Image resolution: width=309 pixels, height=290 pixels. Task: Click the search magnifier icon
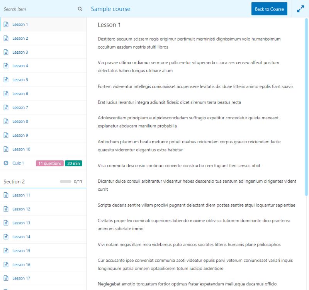point(80,9)
